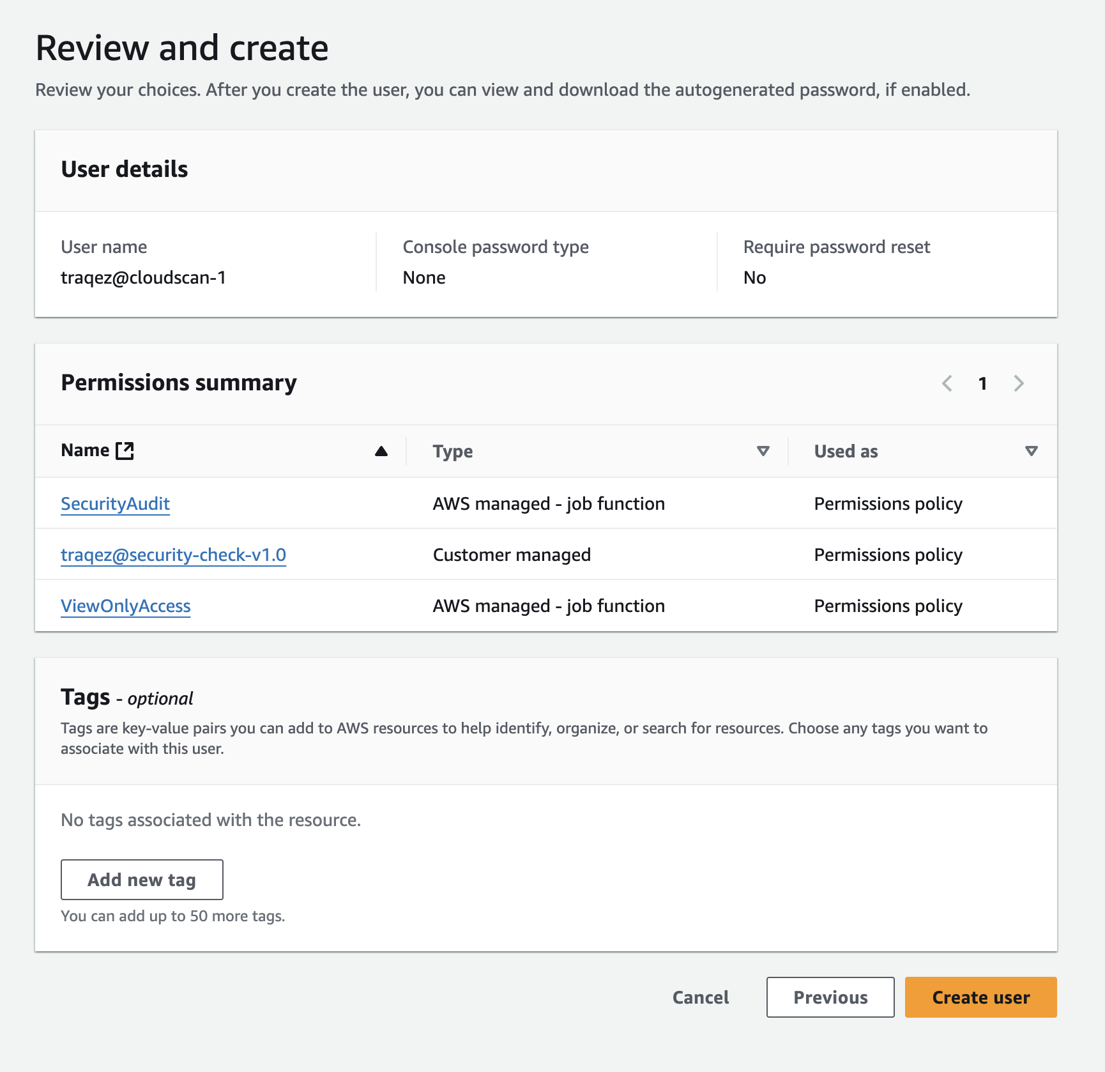
Task: Select page number 1 in pagination
Action: (983, 383)
